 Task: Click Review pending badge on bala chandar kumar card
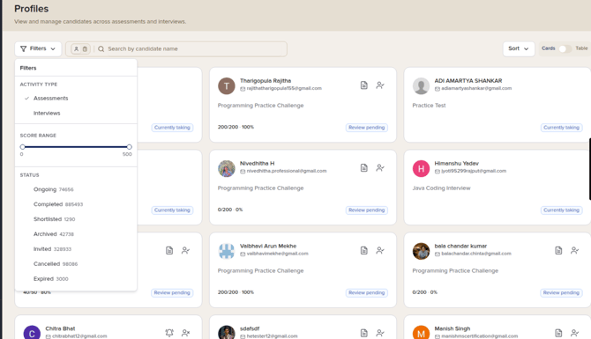pyautogui.click(x=561, y=292)
